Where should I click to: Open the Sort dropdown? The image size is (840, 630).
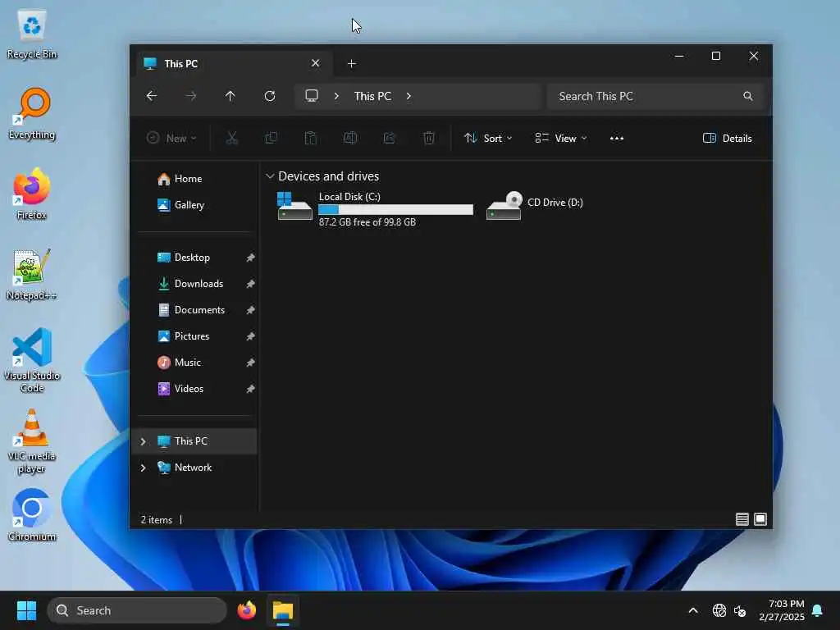click(x=488, y=138)
